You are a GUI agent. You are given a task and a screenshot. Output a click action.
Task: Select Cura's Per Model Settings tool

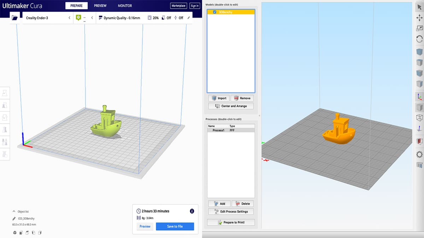click(5, 142)
